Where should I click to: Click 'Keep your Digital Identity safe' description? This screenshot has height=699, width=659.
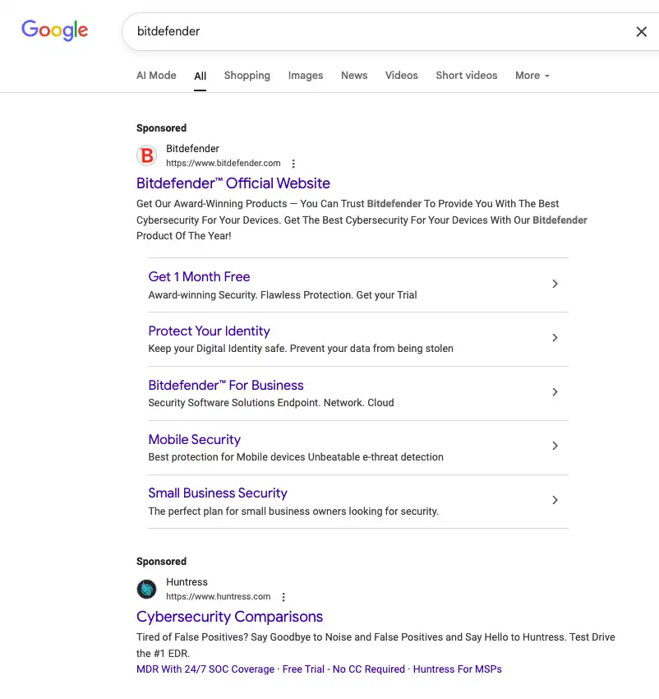point(301,349)
